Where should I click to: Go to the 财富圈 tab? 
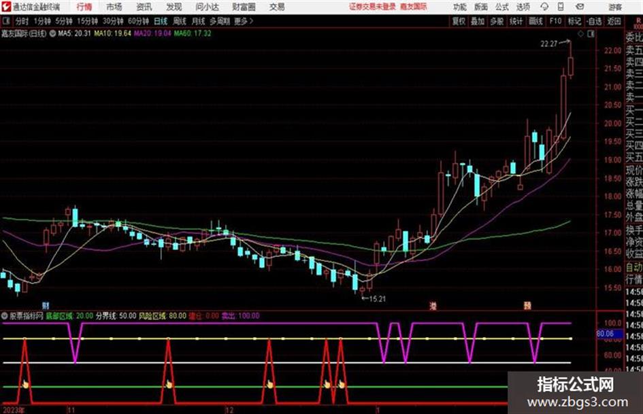(244, 7)
